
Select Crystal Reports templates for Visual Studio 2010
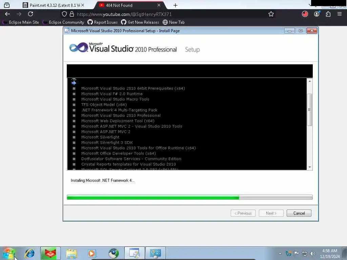[x=128, y=164]
